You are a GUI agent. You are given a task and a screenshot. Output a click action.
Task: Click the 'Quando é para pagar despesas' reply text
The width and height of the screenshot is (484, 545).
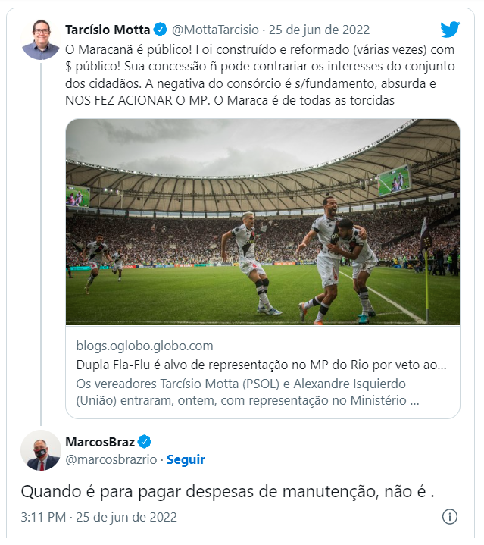click(227, 491)
